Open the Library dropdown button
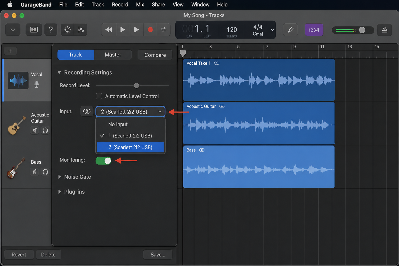 click(x=13, y=30)
